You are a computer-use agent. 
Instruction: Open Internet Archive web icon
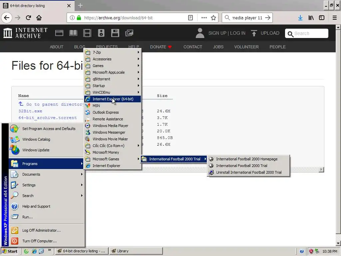point(59,33)
